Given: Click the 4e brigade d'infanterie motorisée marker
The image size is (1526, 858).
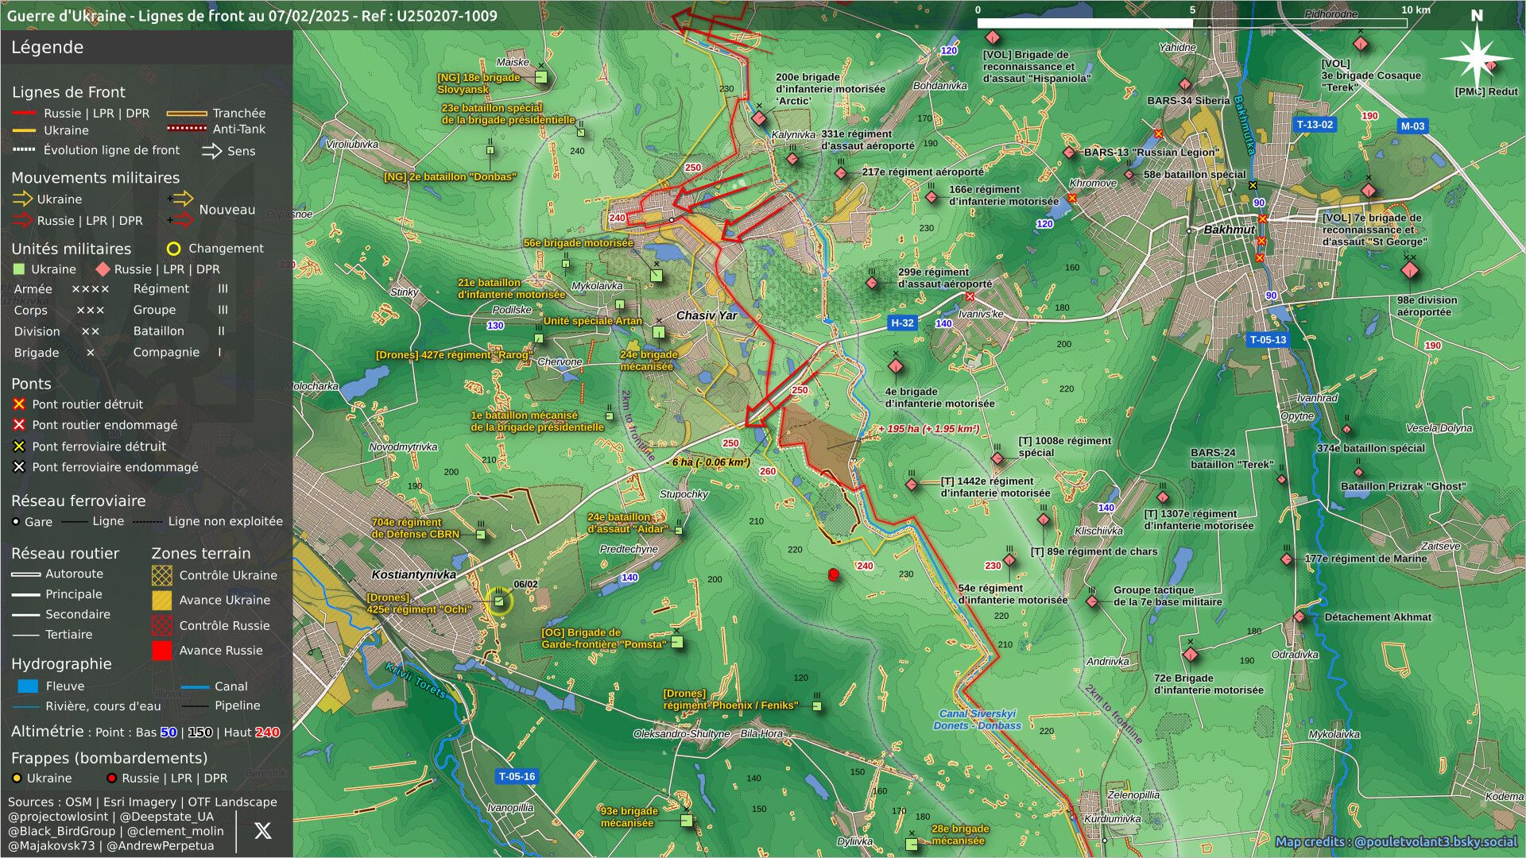Looking at the screenshot, I should (896, 366).
